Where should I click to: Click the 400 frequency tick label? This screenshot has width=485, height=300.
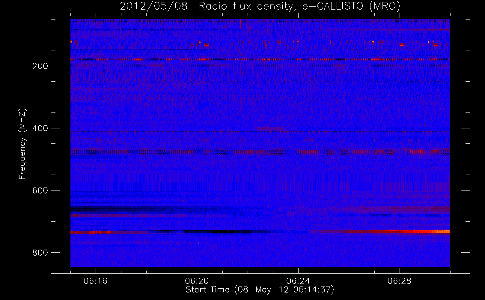pos(40,128)
